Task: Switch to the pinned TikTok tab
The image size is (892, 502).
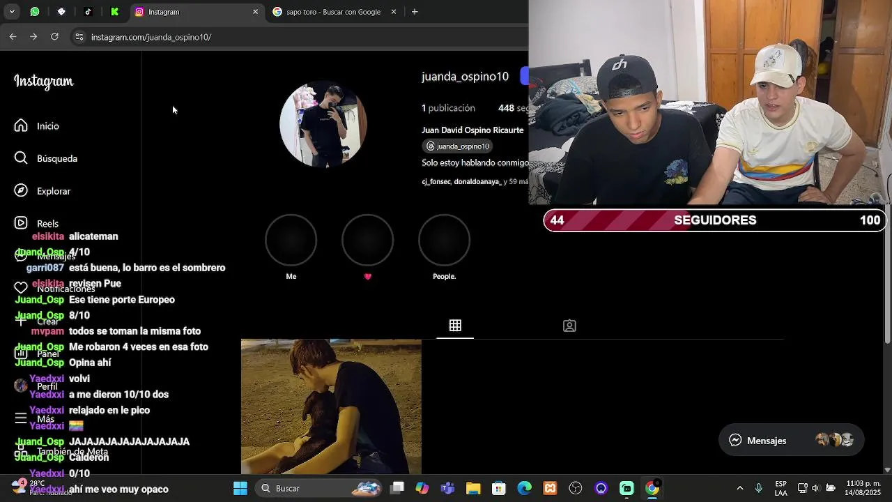Action: [x=88, y=12]
